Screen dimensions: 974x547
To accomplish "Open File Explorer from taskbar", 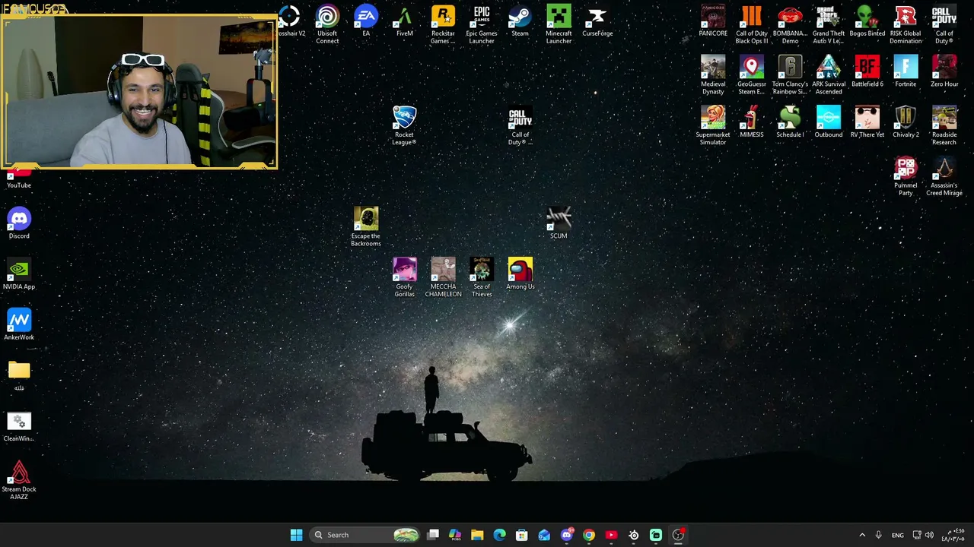I will tap(477, 535).
